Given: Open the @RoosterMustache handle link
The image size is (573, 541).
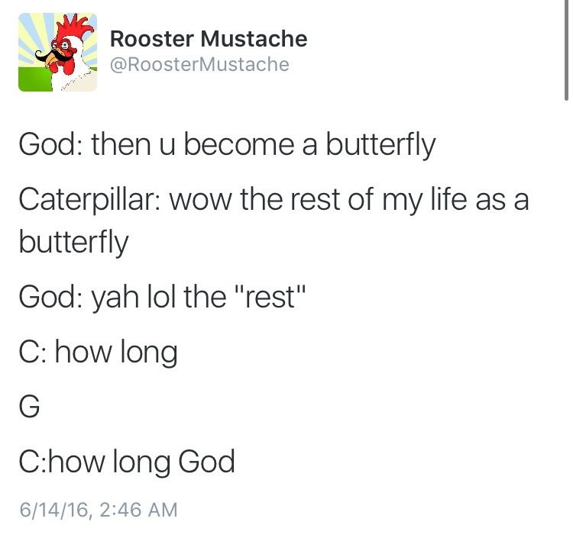Looking at the screenshot, I should 199,65.
